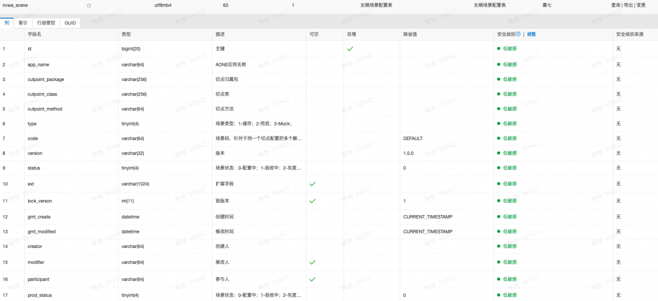
Task: Click CURRENT_TIMESTAMP in the gmt_modified row
Action: point(428,232)
